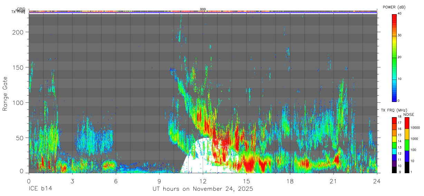This screenshot has width=424, height=196.
Task: Click the x-axis tick label 12
Action: pyautogui.click(x=203, y=181)
